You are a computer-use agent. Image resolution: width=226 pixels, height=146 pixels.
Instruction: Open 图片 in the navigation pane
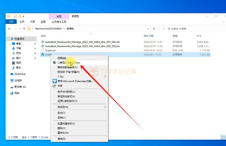coord(18,58)
